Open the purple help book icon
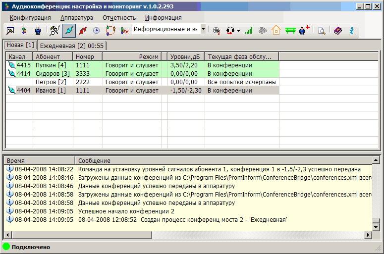Viewport: 384px width, 254px height. pos(338,31)
